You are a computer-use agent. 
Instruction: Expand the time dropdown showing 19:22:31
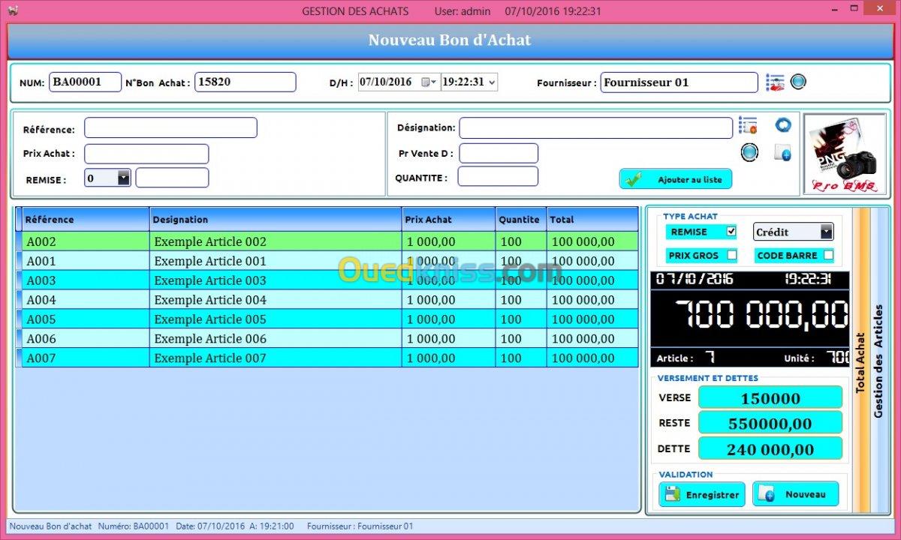click(x=492, y=82)
